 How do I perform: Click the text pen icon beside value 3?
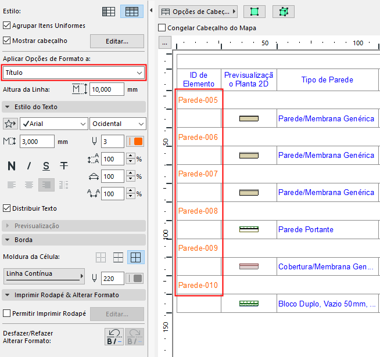click(94, 142)
